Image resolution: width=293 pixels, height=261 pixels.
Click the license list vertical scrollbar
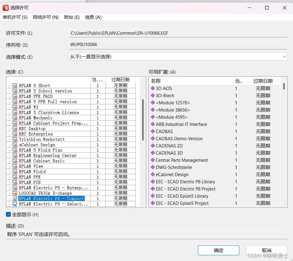click(x=143, y=120)
